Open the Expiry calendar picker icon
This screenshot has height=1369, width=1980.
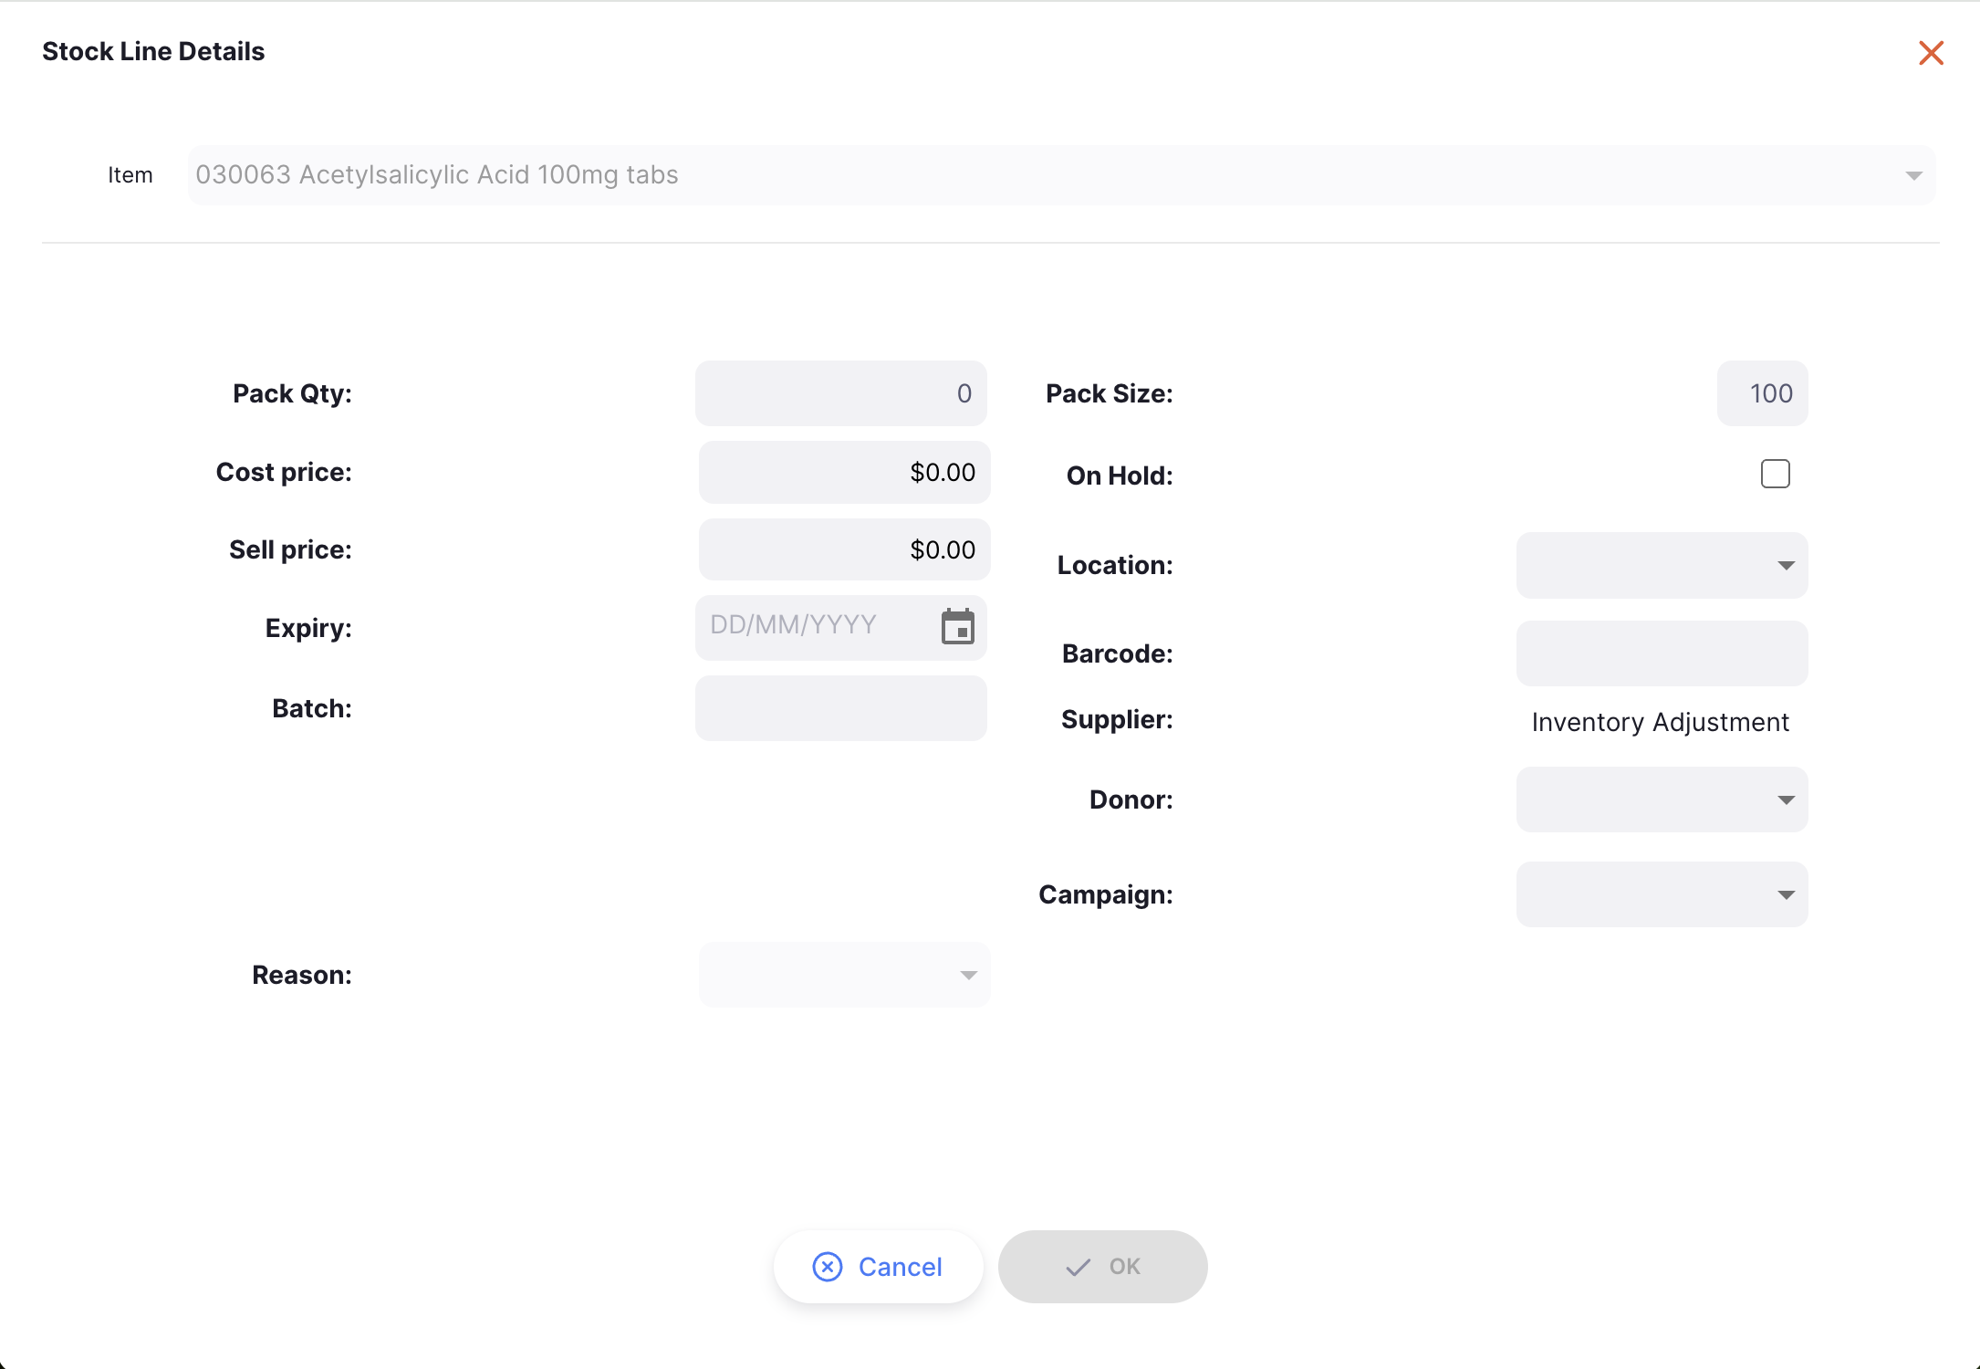[958, 627]
